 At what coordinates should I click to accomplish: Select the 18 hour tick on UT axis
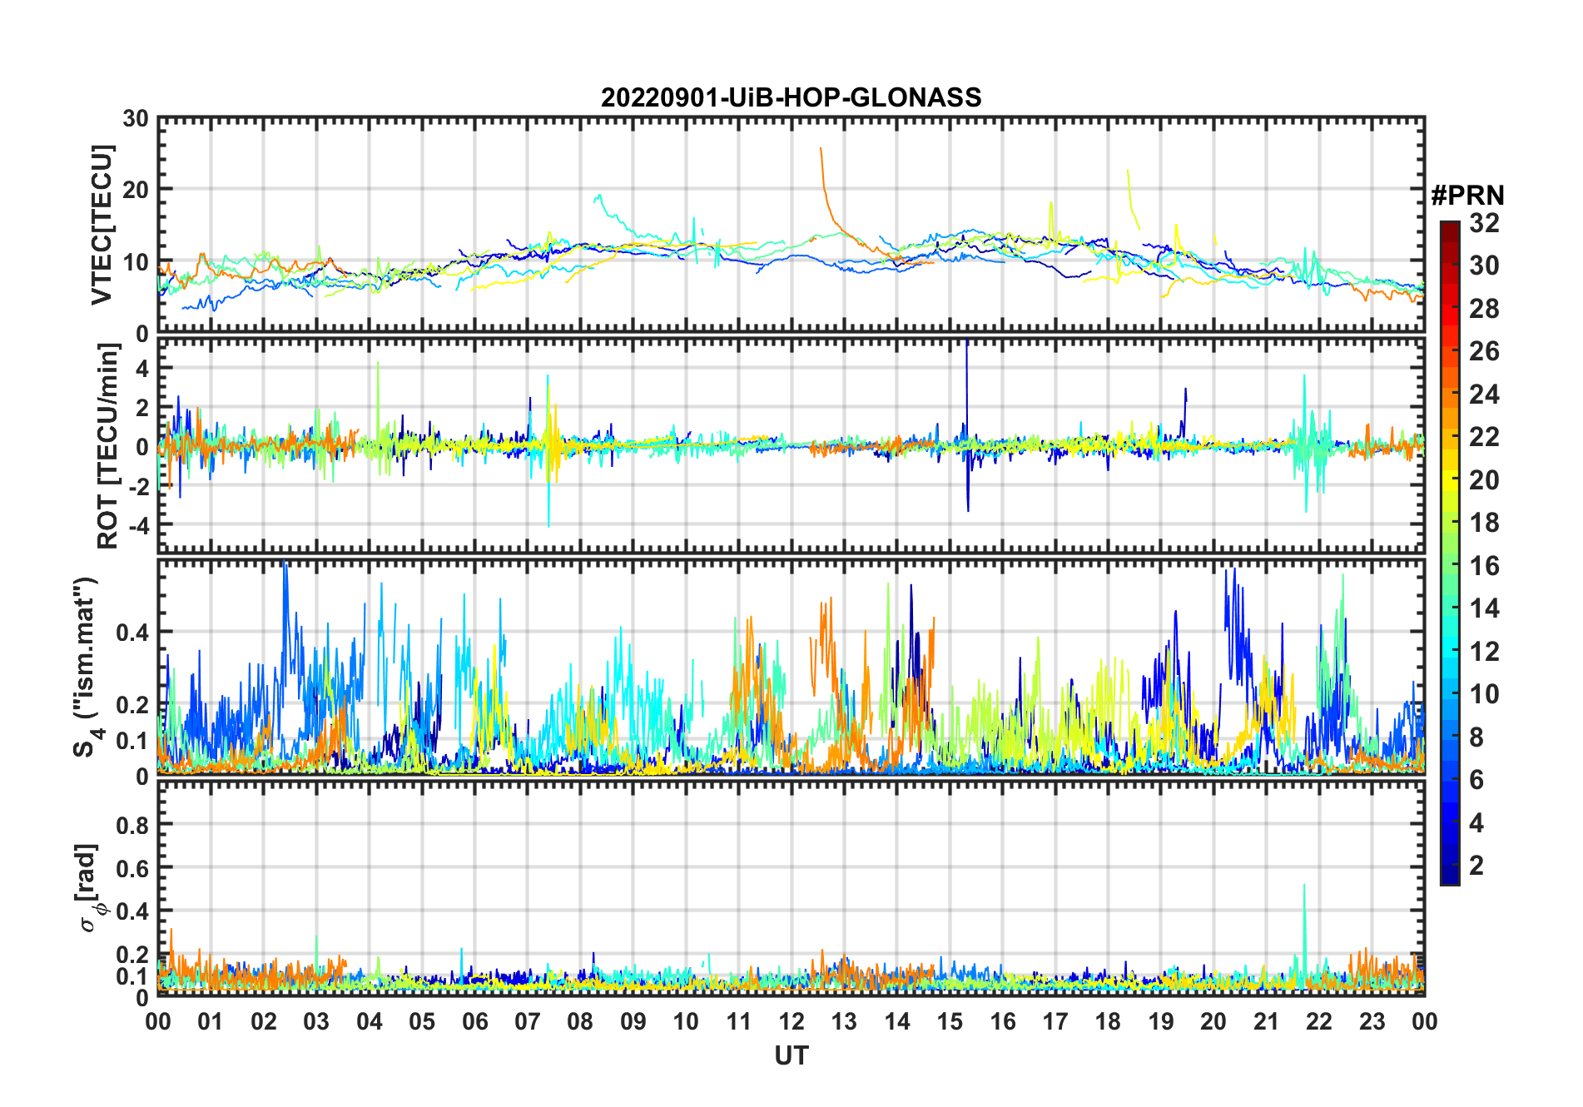point(1108,1021)
